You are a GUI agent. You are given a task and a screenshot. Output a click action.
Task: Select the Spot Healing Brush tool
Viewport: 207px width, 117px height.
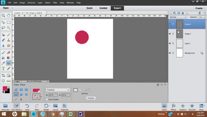pyautogui.click(x=9, y=35)
